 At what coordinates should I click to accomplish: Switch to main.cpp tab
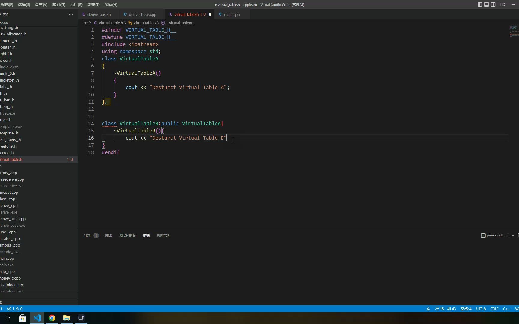[232, 14]
